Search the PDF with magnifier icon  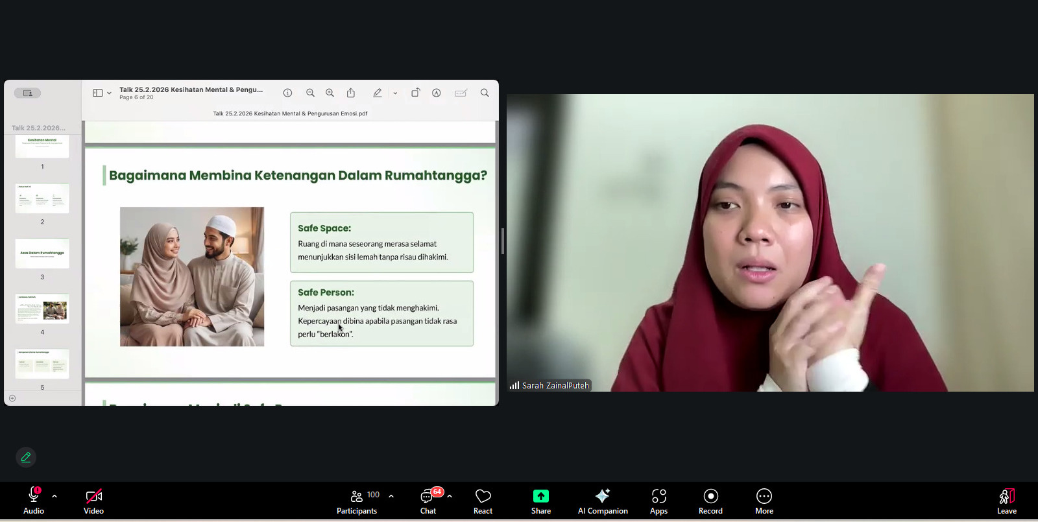(x=485, y=93)
